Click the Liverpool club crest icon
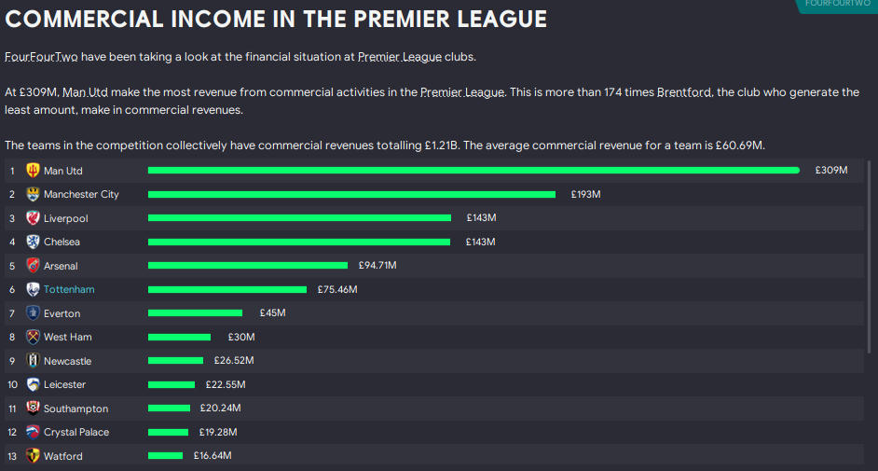 [x=34, y=218]
